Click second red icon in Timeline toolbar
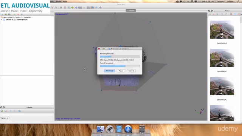This screenshot has height=136, width=242. pos(6,111)
